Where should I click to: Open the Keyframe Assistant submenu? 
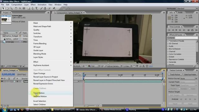coord(51,65)
